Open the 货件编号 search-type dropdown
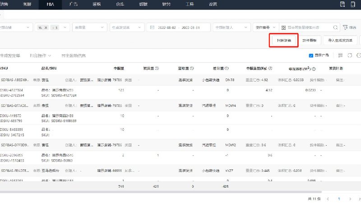This screenshot has height=203, width=361. 266,28
